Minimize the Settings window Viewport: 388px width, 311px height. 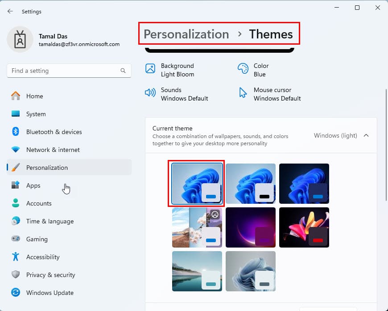[x=337, y=8]
